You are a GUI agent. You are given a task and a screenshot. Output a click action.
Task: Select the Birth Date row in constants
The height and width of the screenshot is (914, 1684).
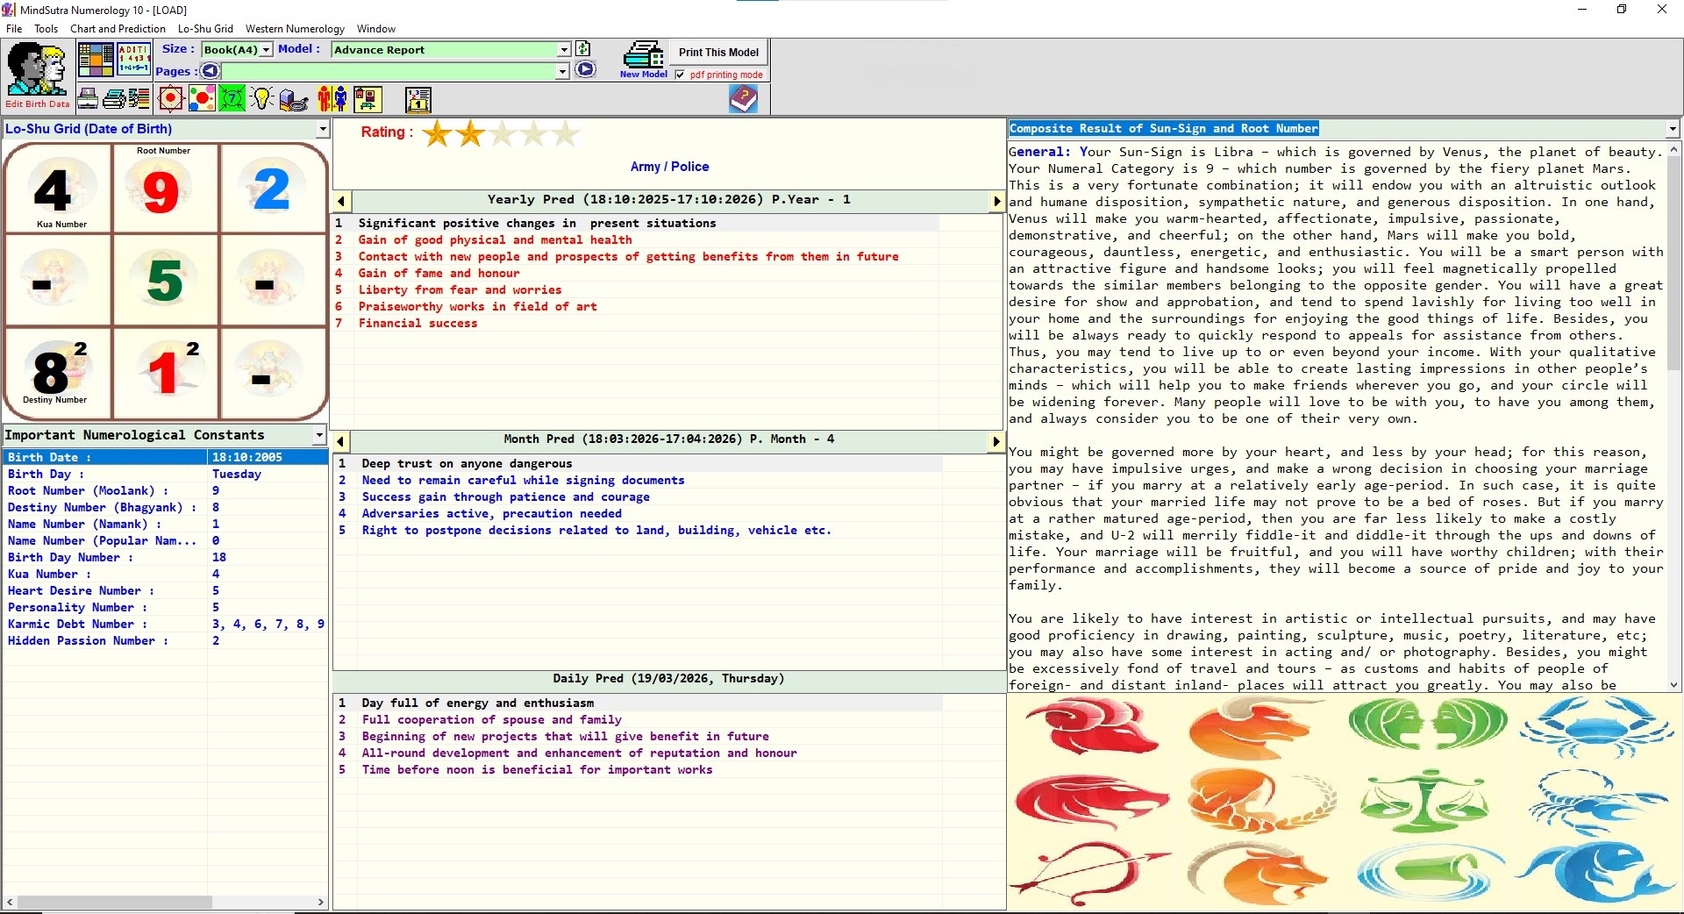tap(166, 457)
